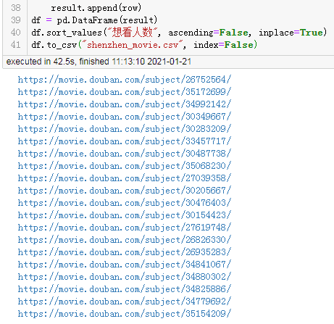Click line number 41 in the gutter
The width and height of the screenshot is (334, 324).
pos(16,45)
